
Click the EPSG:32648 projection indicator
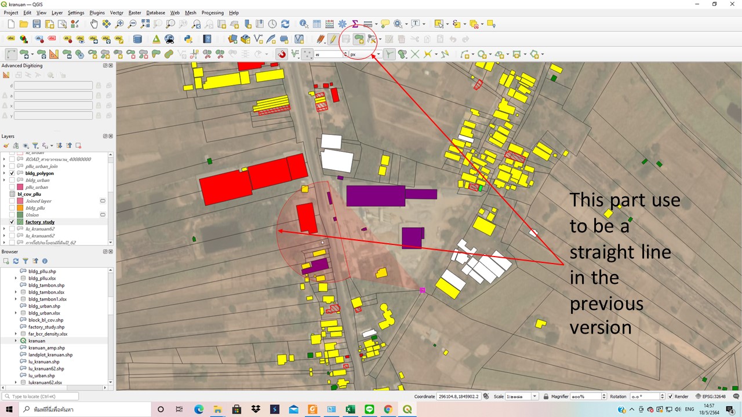point(714,396)
